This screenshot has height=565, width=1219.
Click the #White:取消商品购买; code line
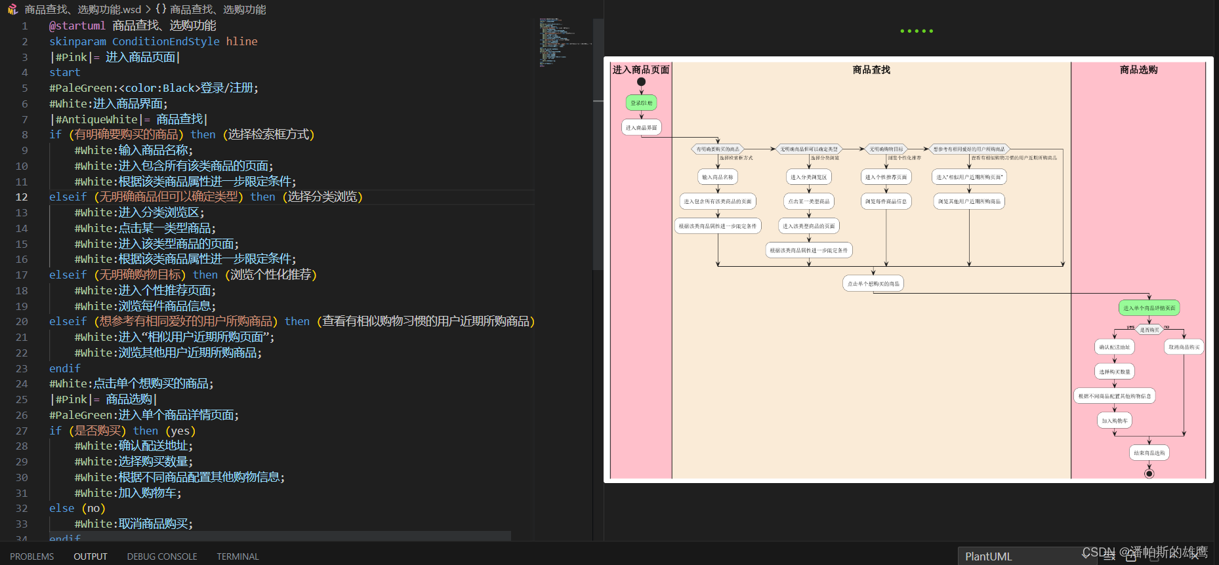click(x=134, y=524)
